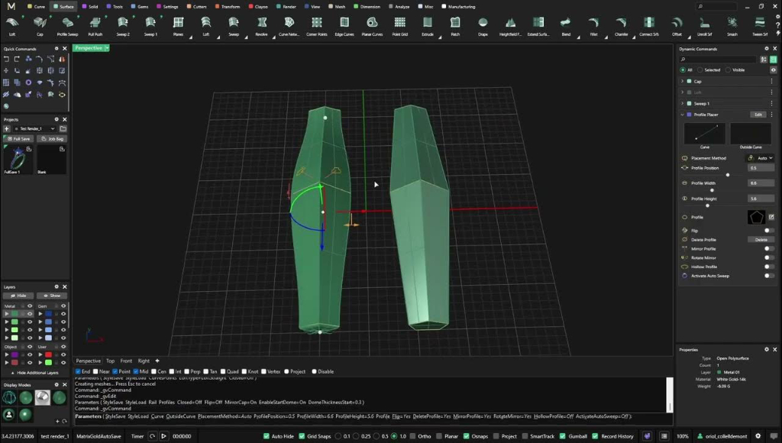Click the Full Save button
The width and height of the screenshot is (782, 443).
[18, 139]
